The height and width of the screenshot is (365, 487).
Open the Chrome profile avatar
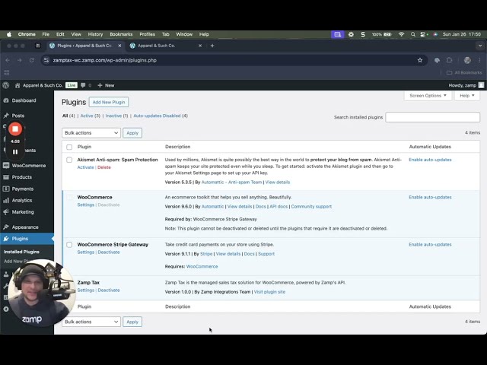(x=467, y=60)
